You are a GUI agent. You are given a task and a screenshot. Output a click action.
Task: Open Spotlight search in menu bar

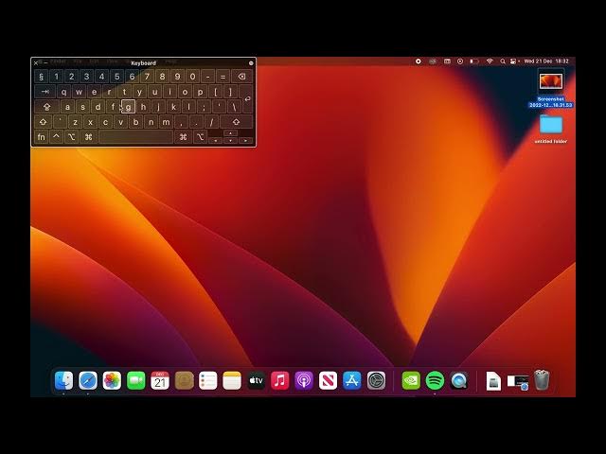click(x=503, y=61)
